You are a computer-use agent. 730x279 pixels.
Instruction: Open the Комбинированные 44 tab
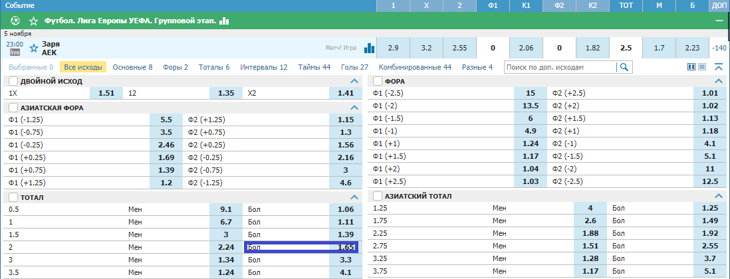[x=416, y=67]
